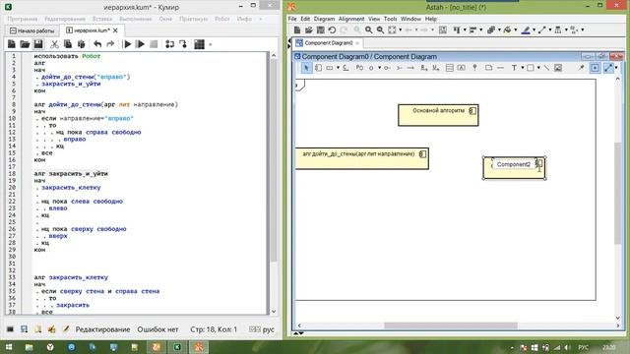
Task: Run the Kumir program with the play button
Action: pyautogui.click(x=127, y=44)
